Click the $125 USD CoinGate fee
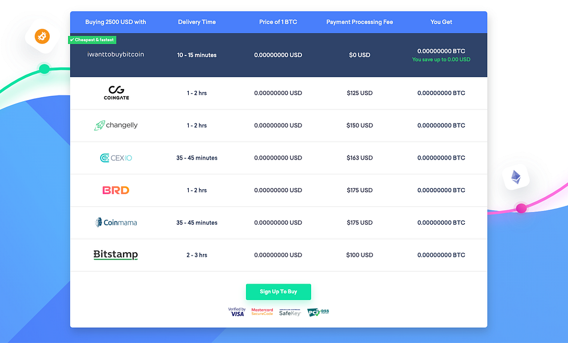The width and height of the screenshot is (568, 343). pos(359,93)
